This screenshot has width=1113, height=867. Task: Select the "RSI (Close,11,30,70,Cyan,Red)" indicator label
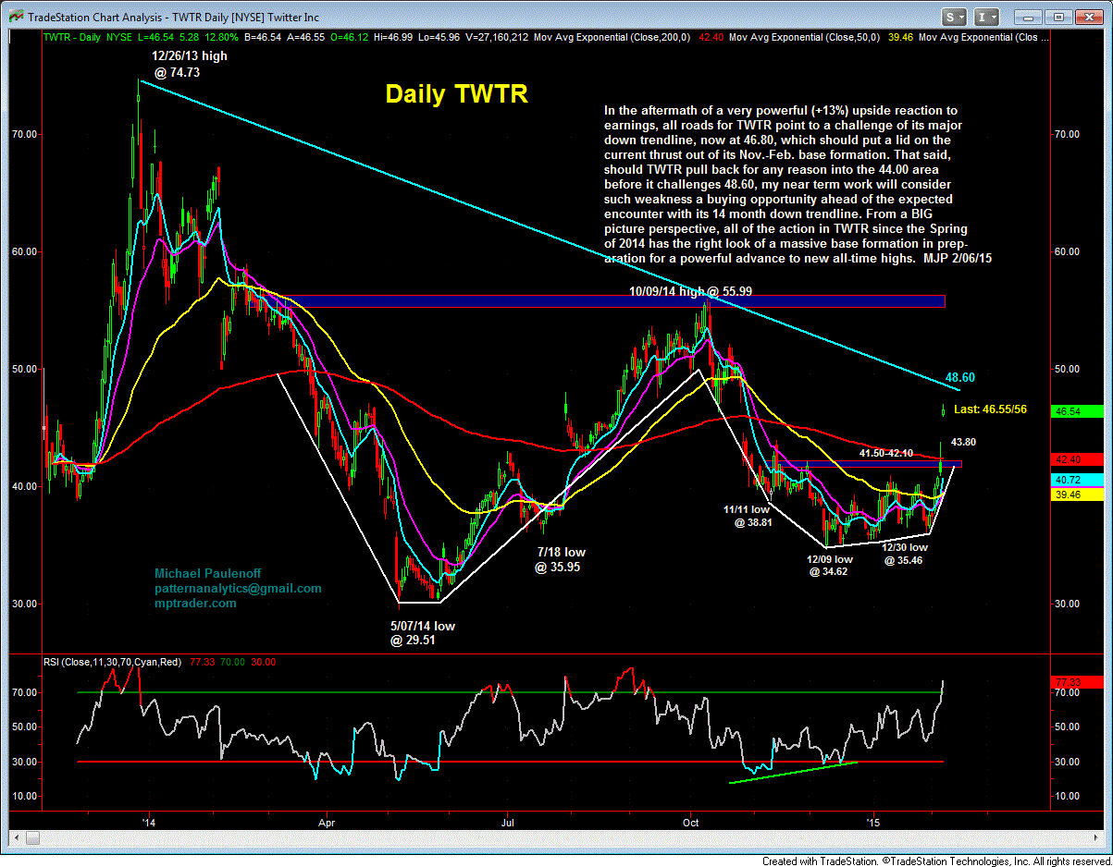point(113,662)
